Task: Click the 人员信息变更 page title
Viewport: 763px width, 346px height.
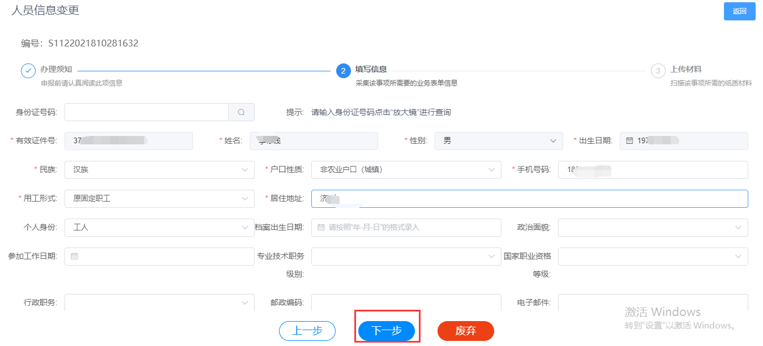Action: (45, 10)
